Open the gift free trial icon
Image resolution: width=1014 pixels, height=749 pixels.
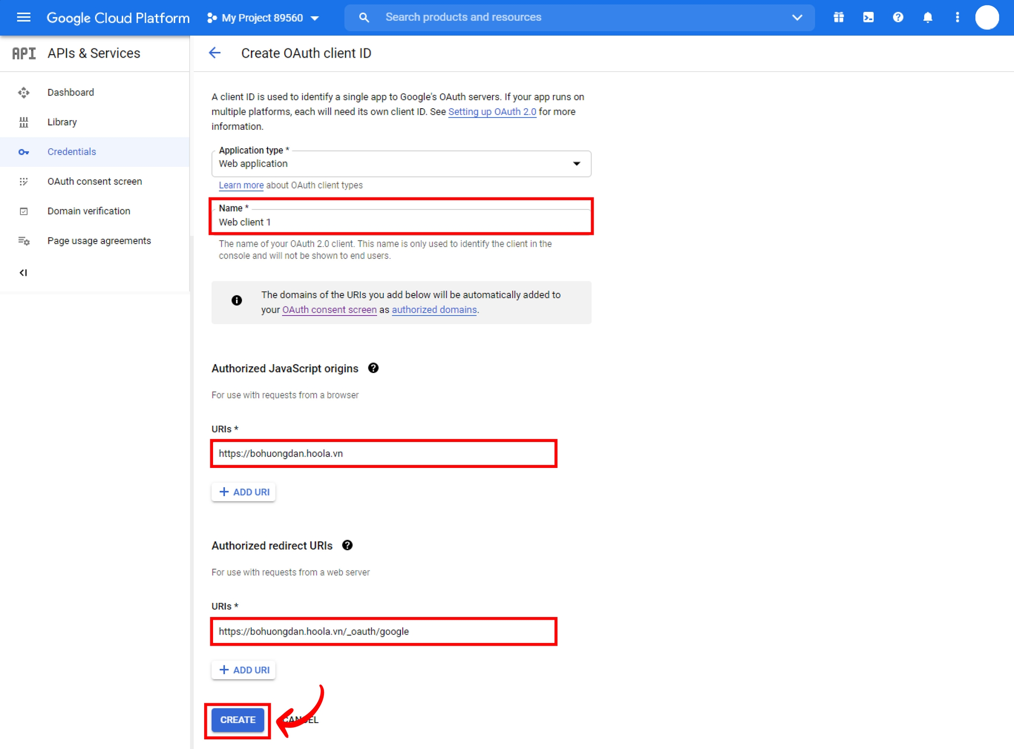[x=838, y=17]
